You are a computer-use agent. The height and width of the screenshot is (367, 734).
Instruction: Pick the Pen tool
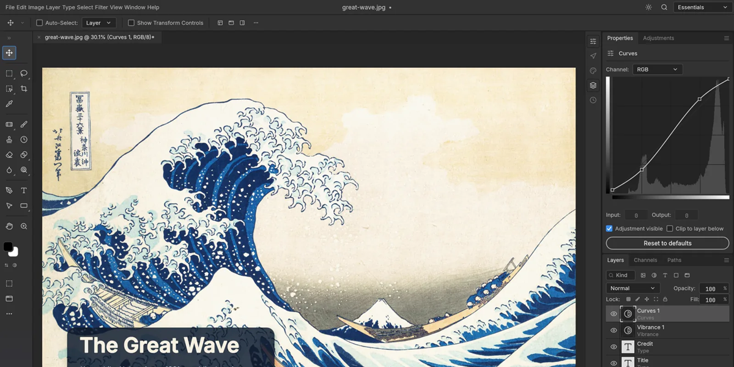[x=9, y=190]
